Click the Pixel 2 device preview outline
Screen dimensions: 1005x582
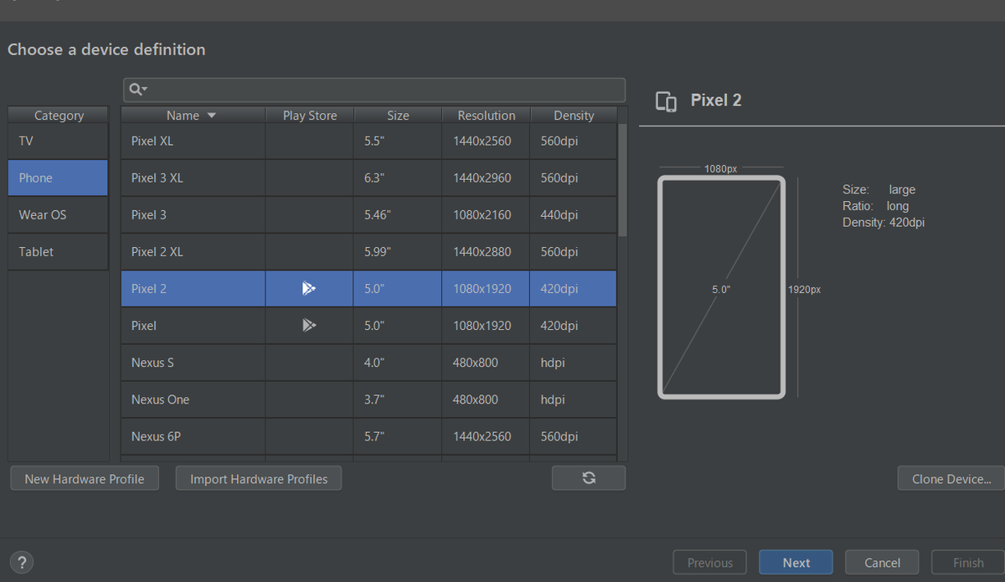pyautogui.click(x=721, y=286)
